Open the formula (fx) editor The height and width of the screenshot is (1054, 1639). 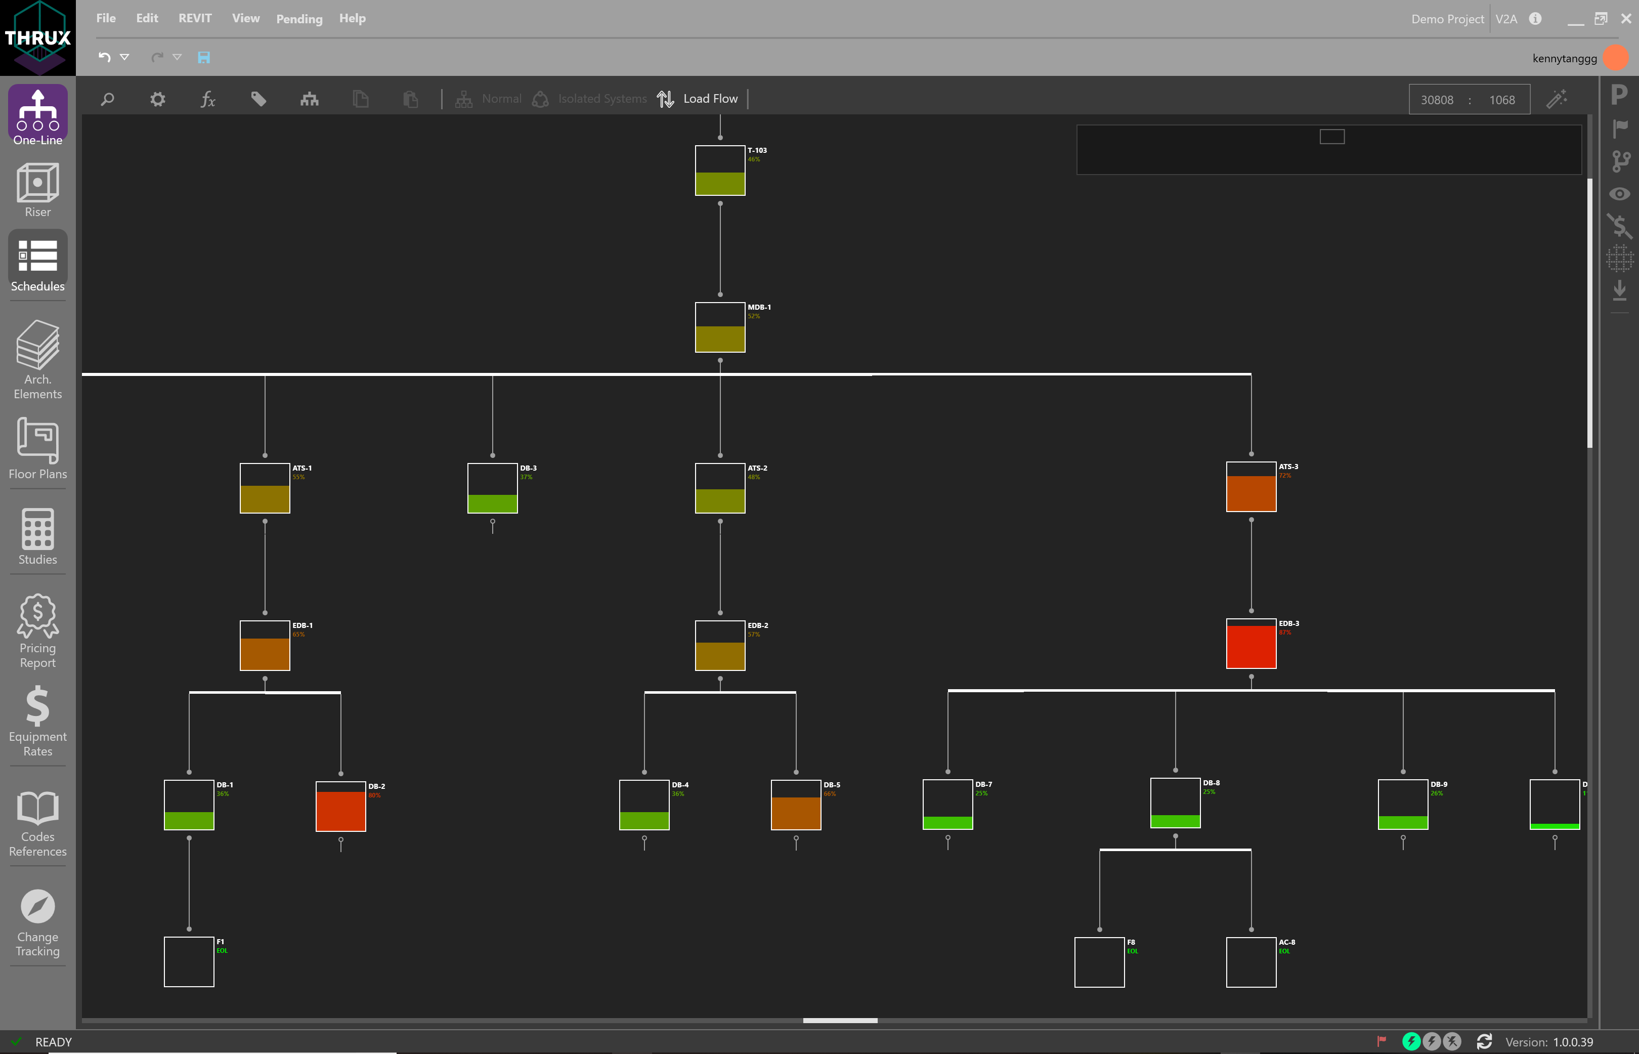(x=208, y=99)
